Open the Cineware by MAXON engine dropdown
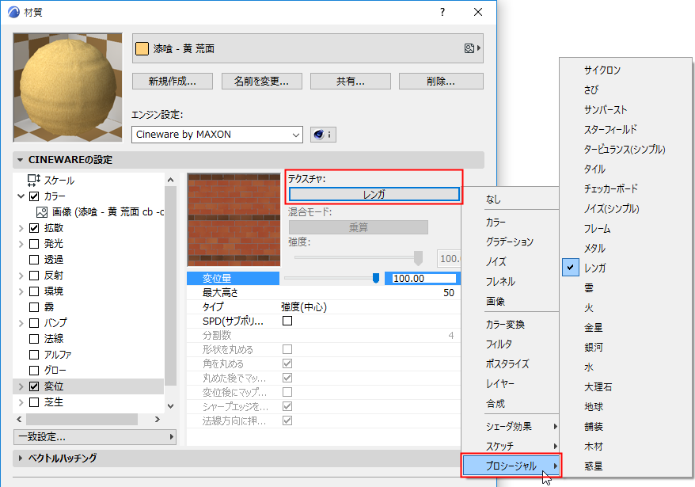Screen dimensions: 695x487 [x=217, y=135]
